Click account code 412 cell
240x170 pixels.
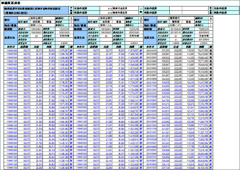point(106,9)
